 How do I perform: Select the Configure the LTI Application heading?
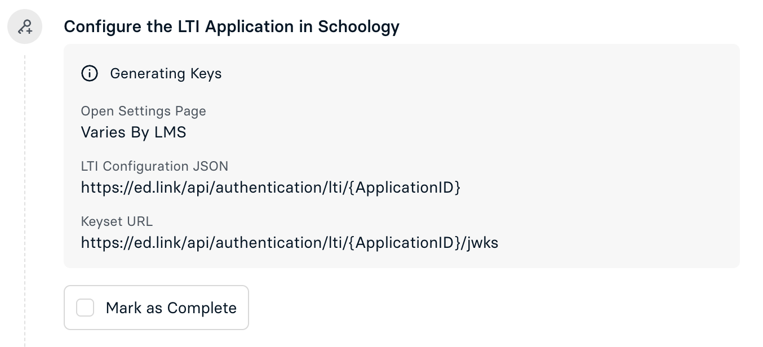(x=232, y=26)
